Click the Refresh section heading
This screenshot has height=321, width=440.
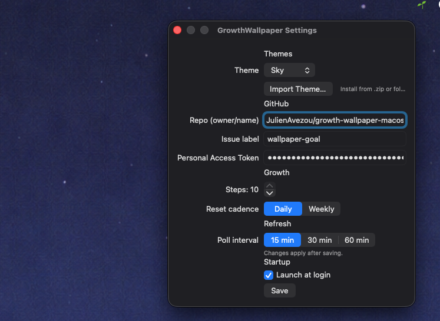click(x=277, y=224)
